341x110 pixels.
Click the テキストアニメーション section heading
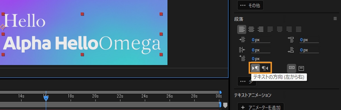tap(253, 95)
